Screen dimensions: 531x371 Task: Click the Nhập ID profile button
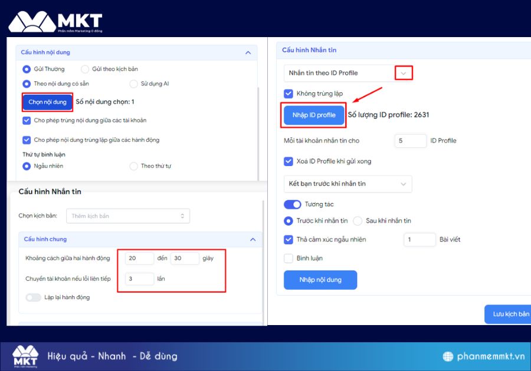pos(314,115)
